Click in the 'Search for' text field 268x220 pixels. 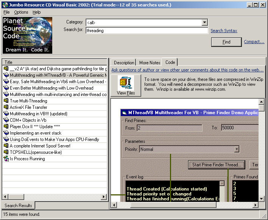[146, 31]
